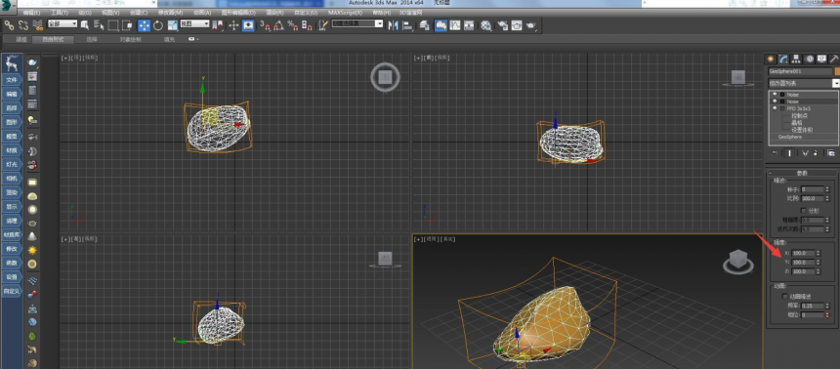
Task: Click the 文件 sidebar button
Action: point(12,80)
